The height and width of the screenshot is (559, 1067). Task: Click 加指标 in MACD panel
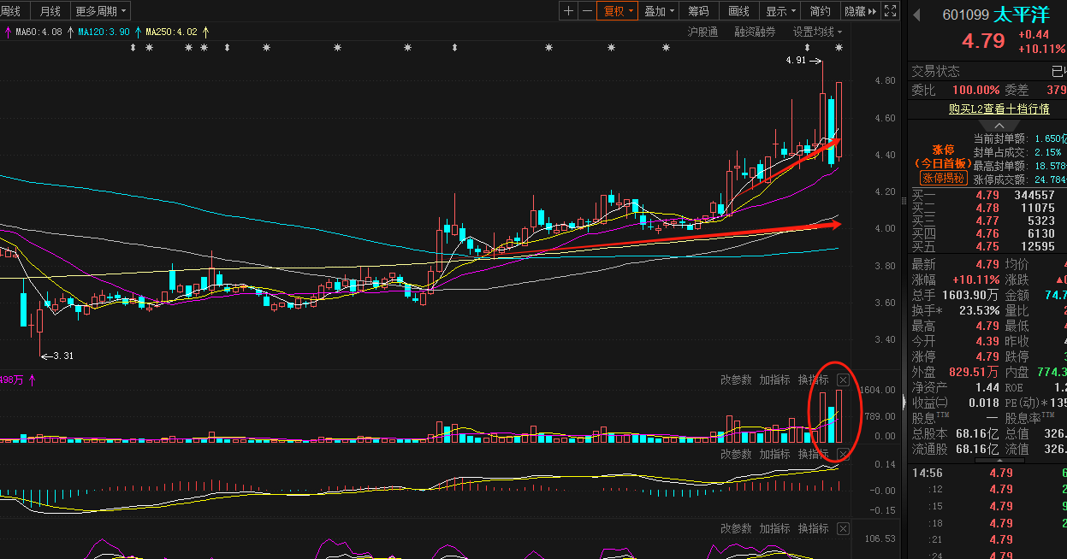774,454
